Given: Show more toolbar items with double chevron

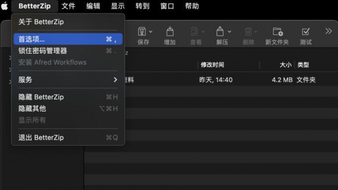Looking at the screenshot, I should click(x=329, y=31).
